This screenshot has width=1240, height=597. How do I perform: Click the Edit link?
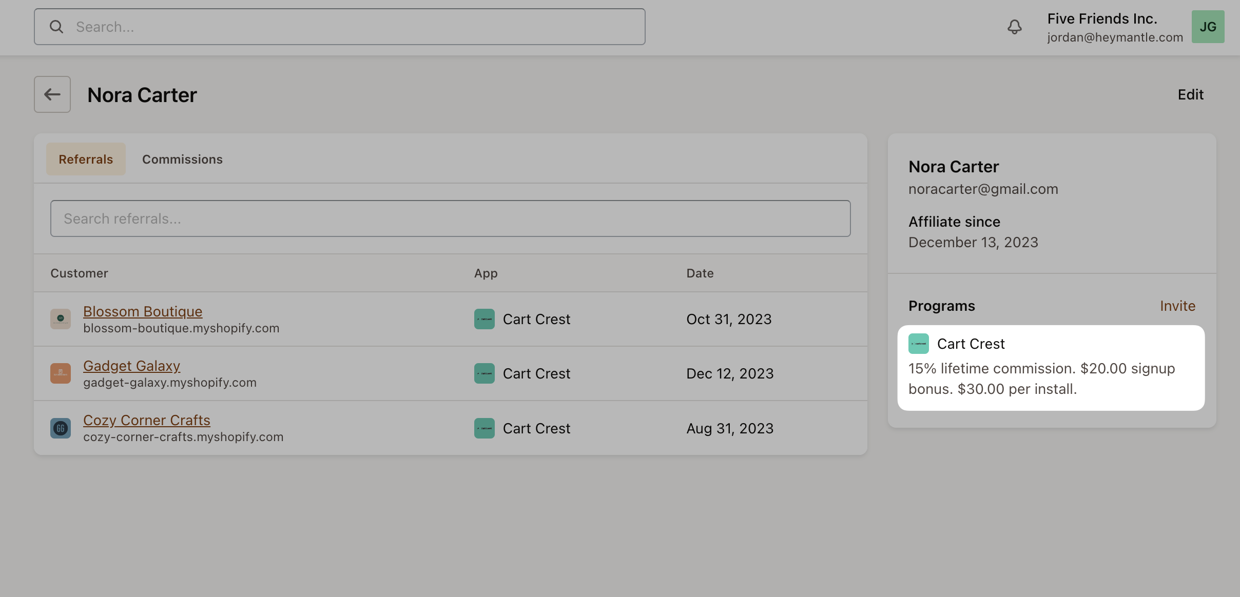(x=1190, y=94)
